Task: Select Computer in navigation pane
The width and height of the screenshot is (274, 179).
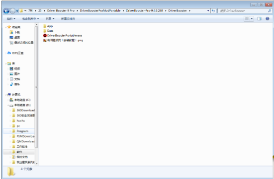Action: [x=14, y=95]
